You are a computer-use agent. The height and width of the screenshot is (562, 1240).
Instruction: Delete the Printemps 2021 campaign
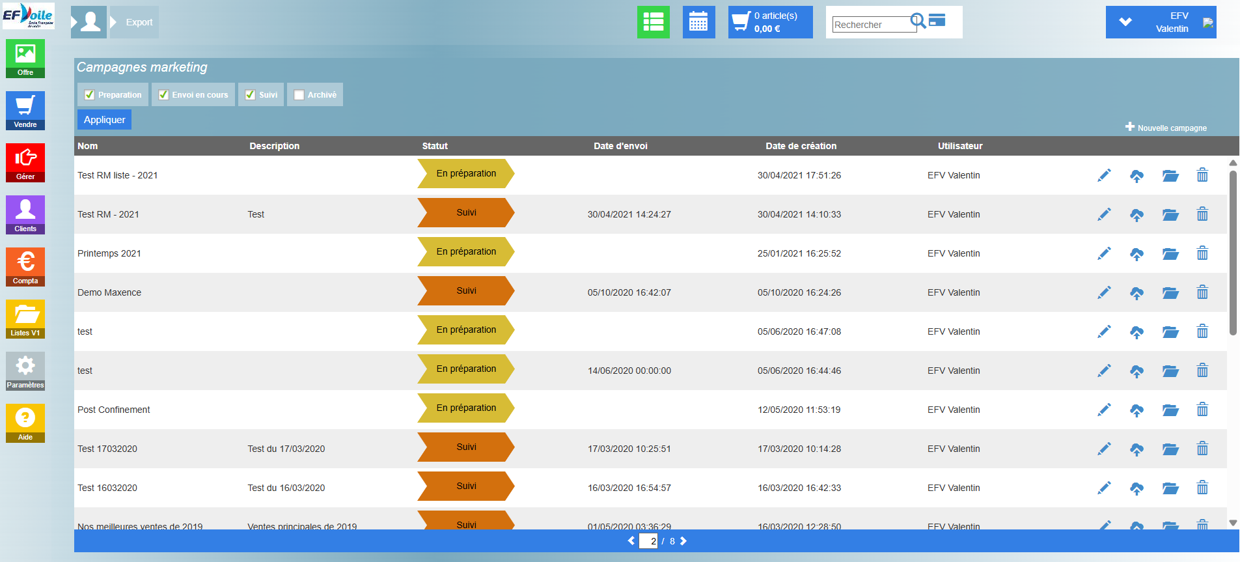pos(1202,253)
